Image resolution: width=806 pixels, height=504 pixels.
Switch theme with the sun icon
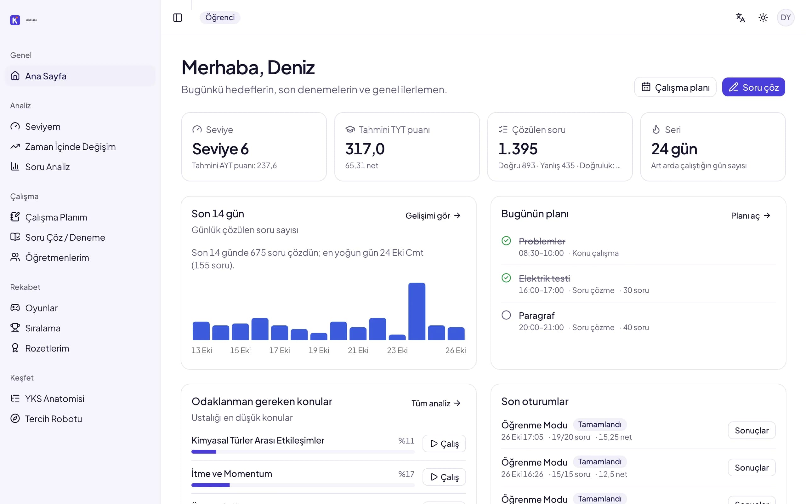click(763, 18)
